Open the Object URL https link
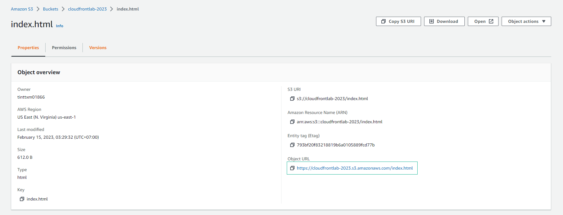 [355, 168]
